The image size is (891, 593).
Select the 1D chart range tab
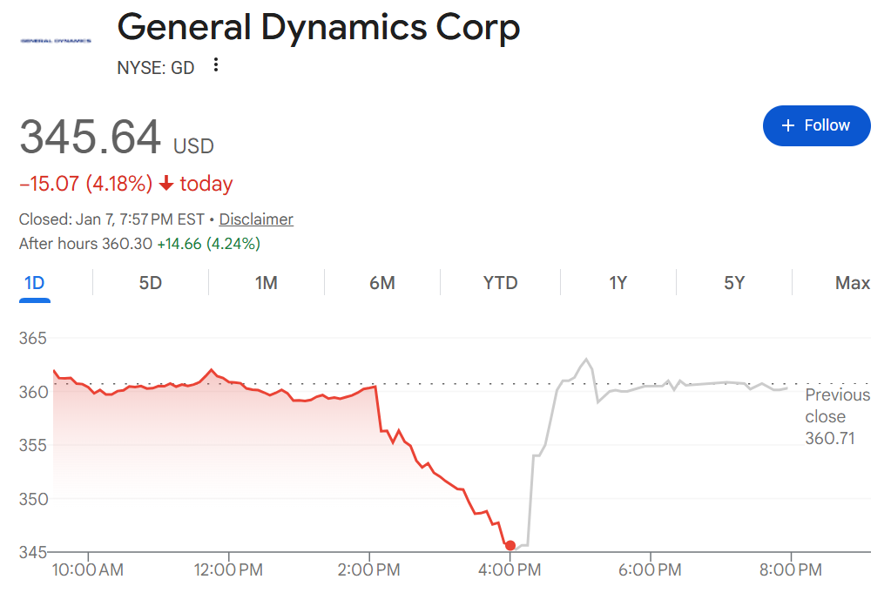(x=35, y=283)
